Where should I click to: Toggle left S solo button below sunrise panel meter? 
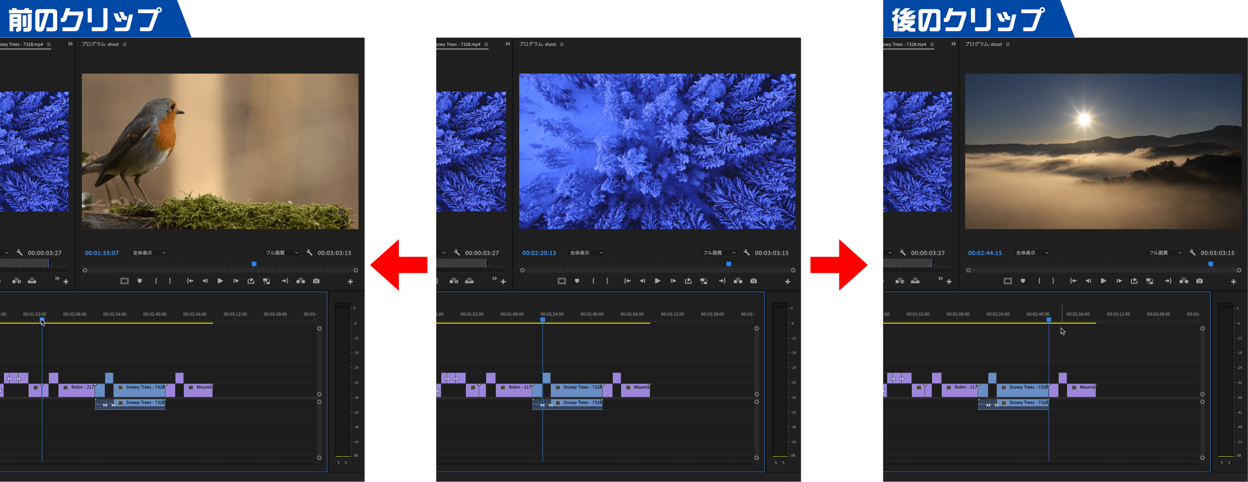pos(1221,463)
